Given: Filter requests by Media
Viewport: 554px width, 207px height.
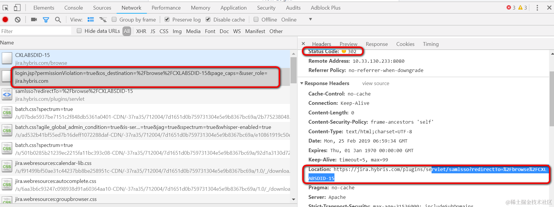Looking at the screenshot, I should coord(193,31).
